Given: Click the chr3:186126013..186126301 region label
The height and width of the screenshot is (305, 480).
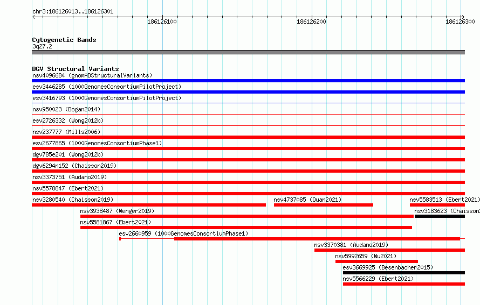Looking at the screenshot, I should tap(73, 11).
